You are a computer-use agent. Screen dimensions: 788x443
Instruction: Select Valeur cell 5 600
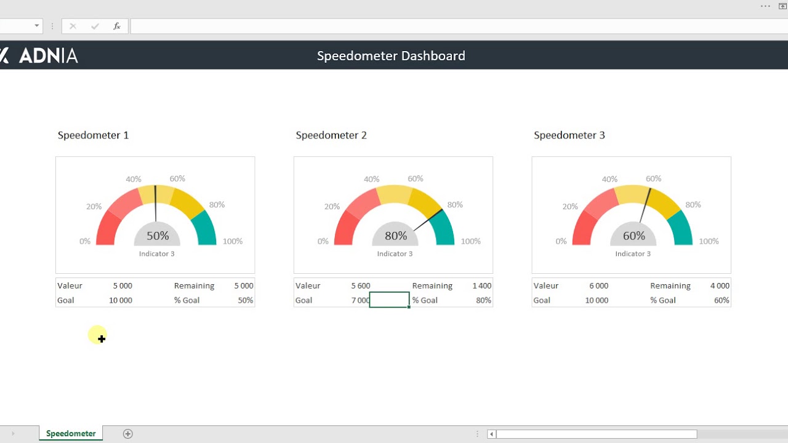coord(361,286)
